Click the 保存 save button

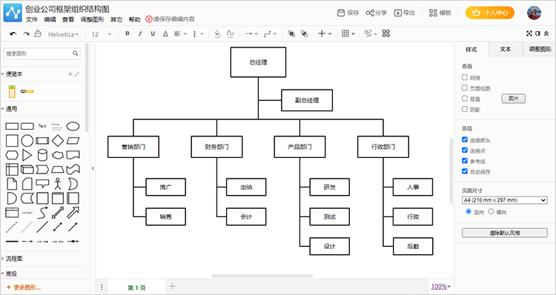click(348, 13)
